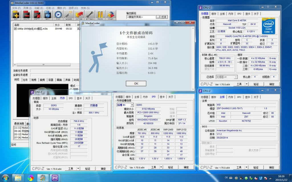The height and width of the screenshot is (182, 292).
Task: Open the 文件(F) menu in MediaCoder
Action: click(x=16, y=8)
